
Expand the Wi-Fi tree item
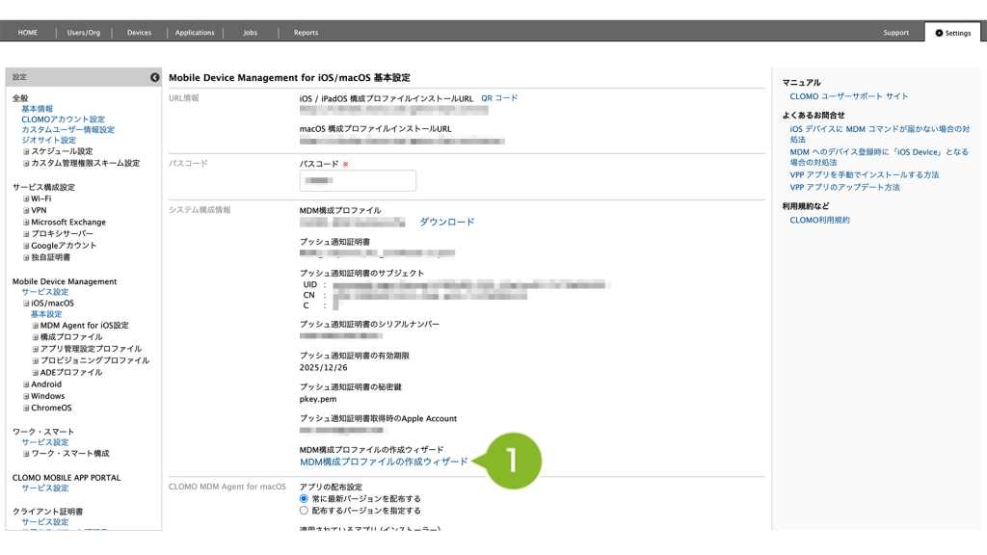26,198
